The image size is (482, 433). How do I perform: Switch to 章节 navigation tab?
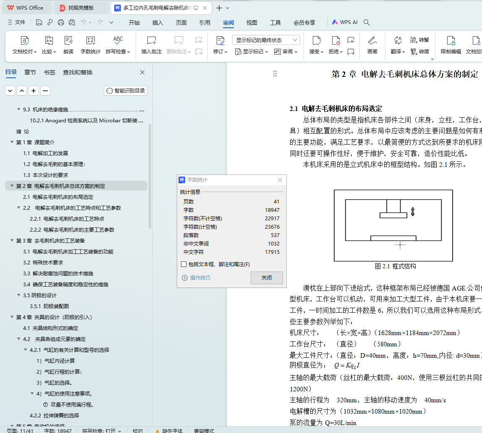pos(30,72)
